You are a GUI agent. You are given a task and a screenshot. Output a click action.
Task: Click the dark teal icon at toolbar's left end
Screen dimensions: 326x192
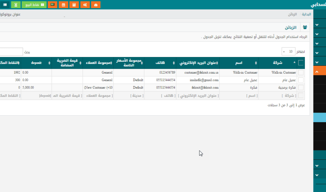click(x=5, y=5)
